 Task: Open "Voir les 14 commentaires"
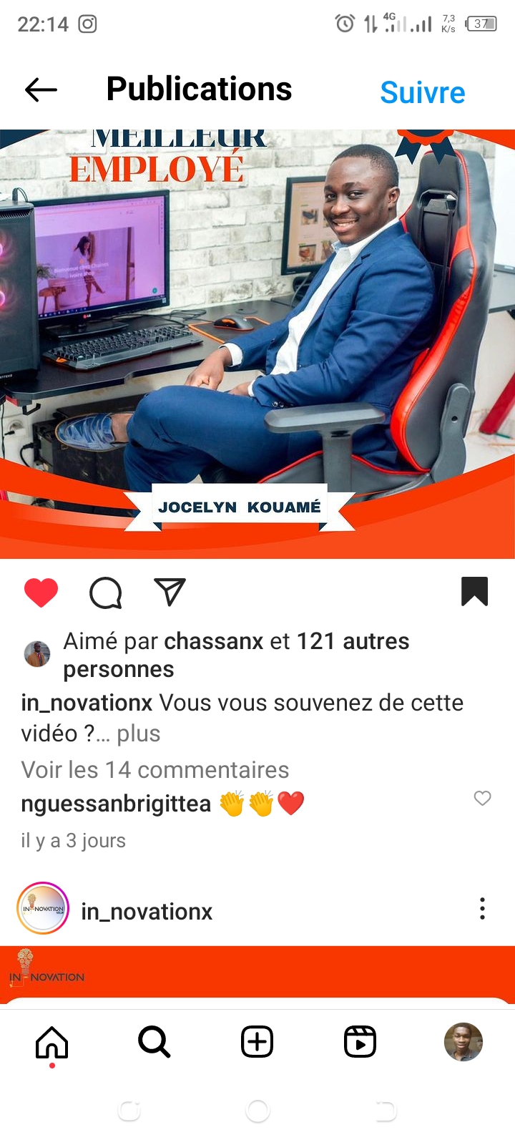click(155, 770)
